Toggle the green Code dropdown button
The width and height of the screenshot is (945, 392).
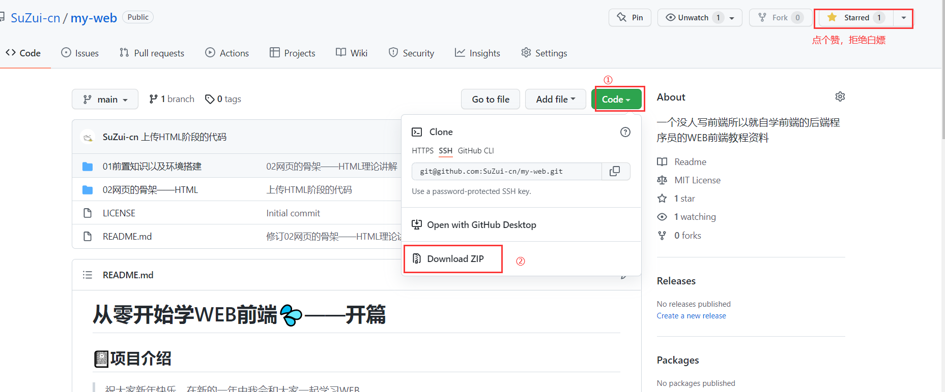pos(616,99)
